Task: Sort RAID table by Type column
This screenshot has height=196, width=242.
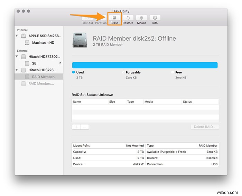Action: (x=134, y=102)
